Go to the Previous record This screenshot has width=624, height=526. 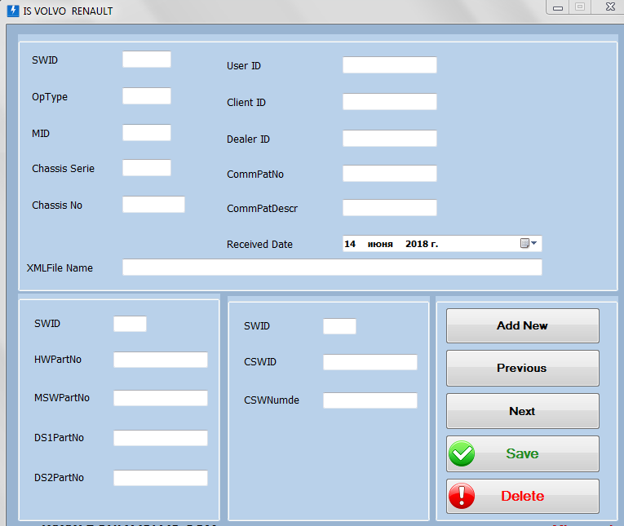coord(522,369)
